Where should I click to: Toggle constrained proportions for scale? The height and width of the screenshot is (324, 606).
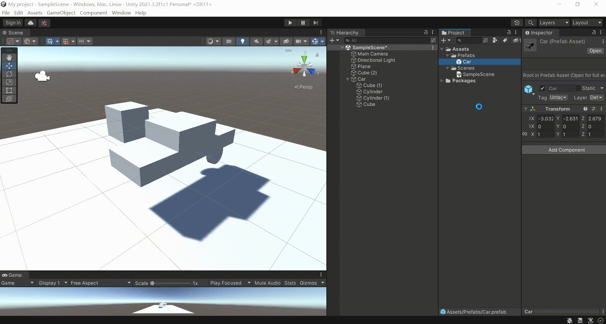point(525,134)
